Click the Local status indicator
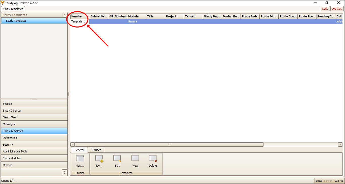The height and width of the screenshot is (184, 345). tap(319, 181)
